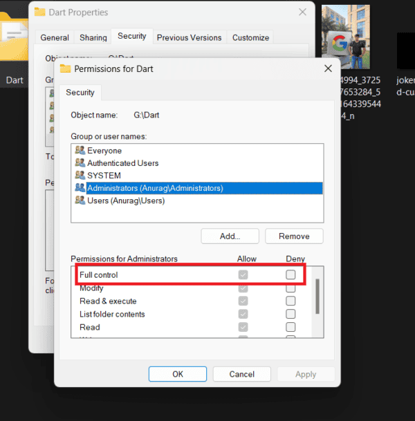Screen dimensions: 415x421
Task: Toggle Allow for List folder contents
Action: point(243,314)
